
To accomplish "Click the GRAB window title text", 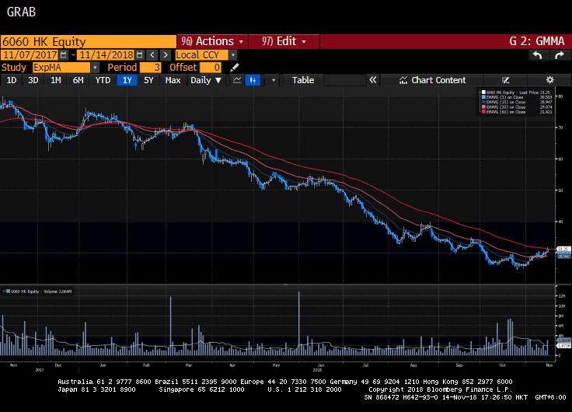I will point(21,12).
